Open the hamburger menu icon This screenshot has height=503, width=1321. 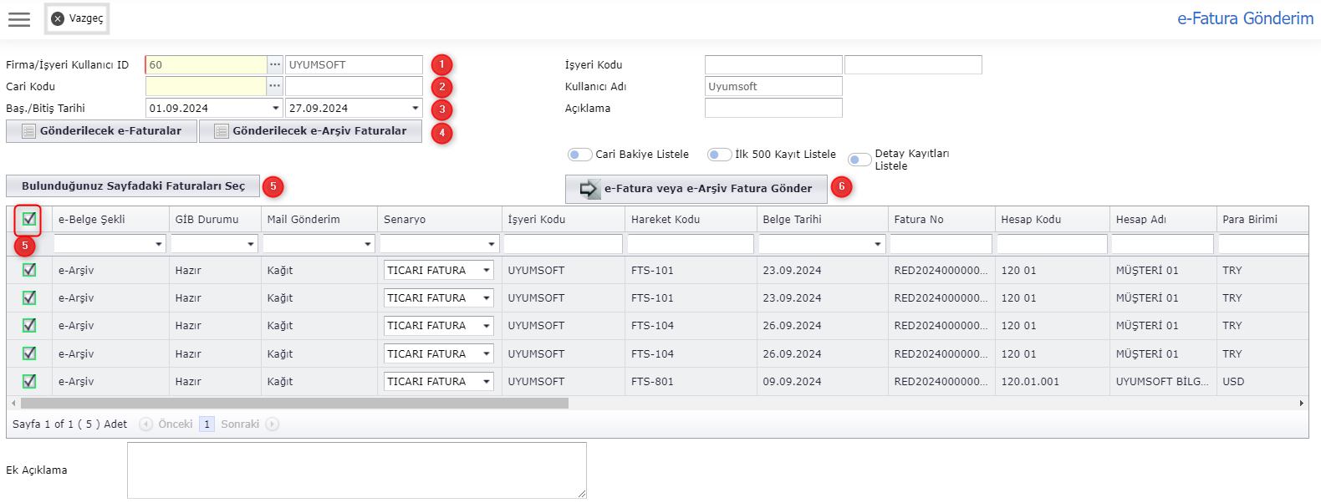(18, 19)
